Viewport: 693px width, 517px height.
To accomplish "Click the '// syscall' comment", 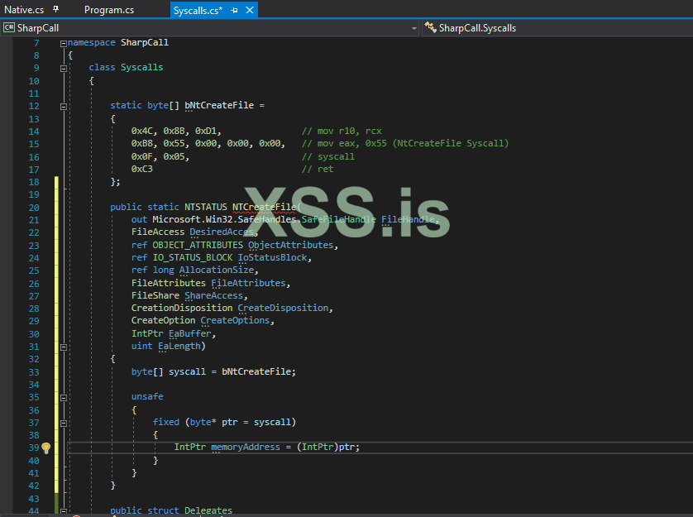I will [x=328, y=156].
